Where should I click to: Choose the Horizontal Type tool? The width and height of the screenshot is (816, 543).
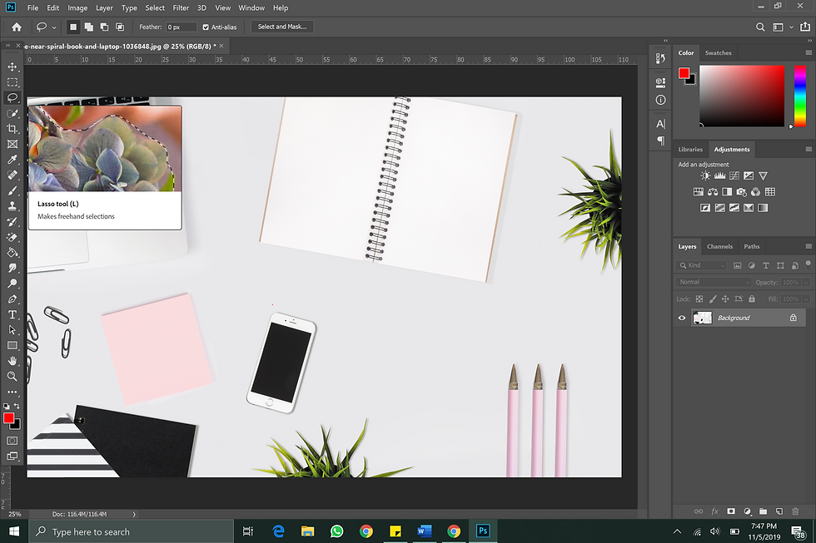point(12,314)
